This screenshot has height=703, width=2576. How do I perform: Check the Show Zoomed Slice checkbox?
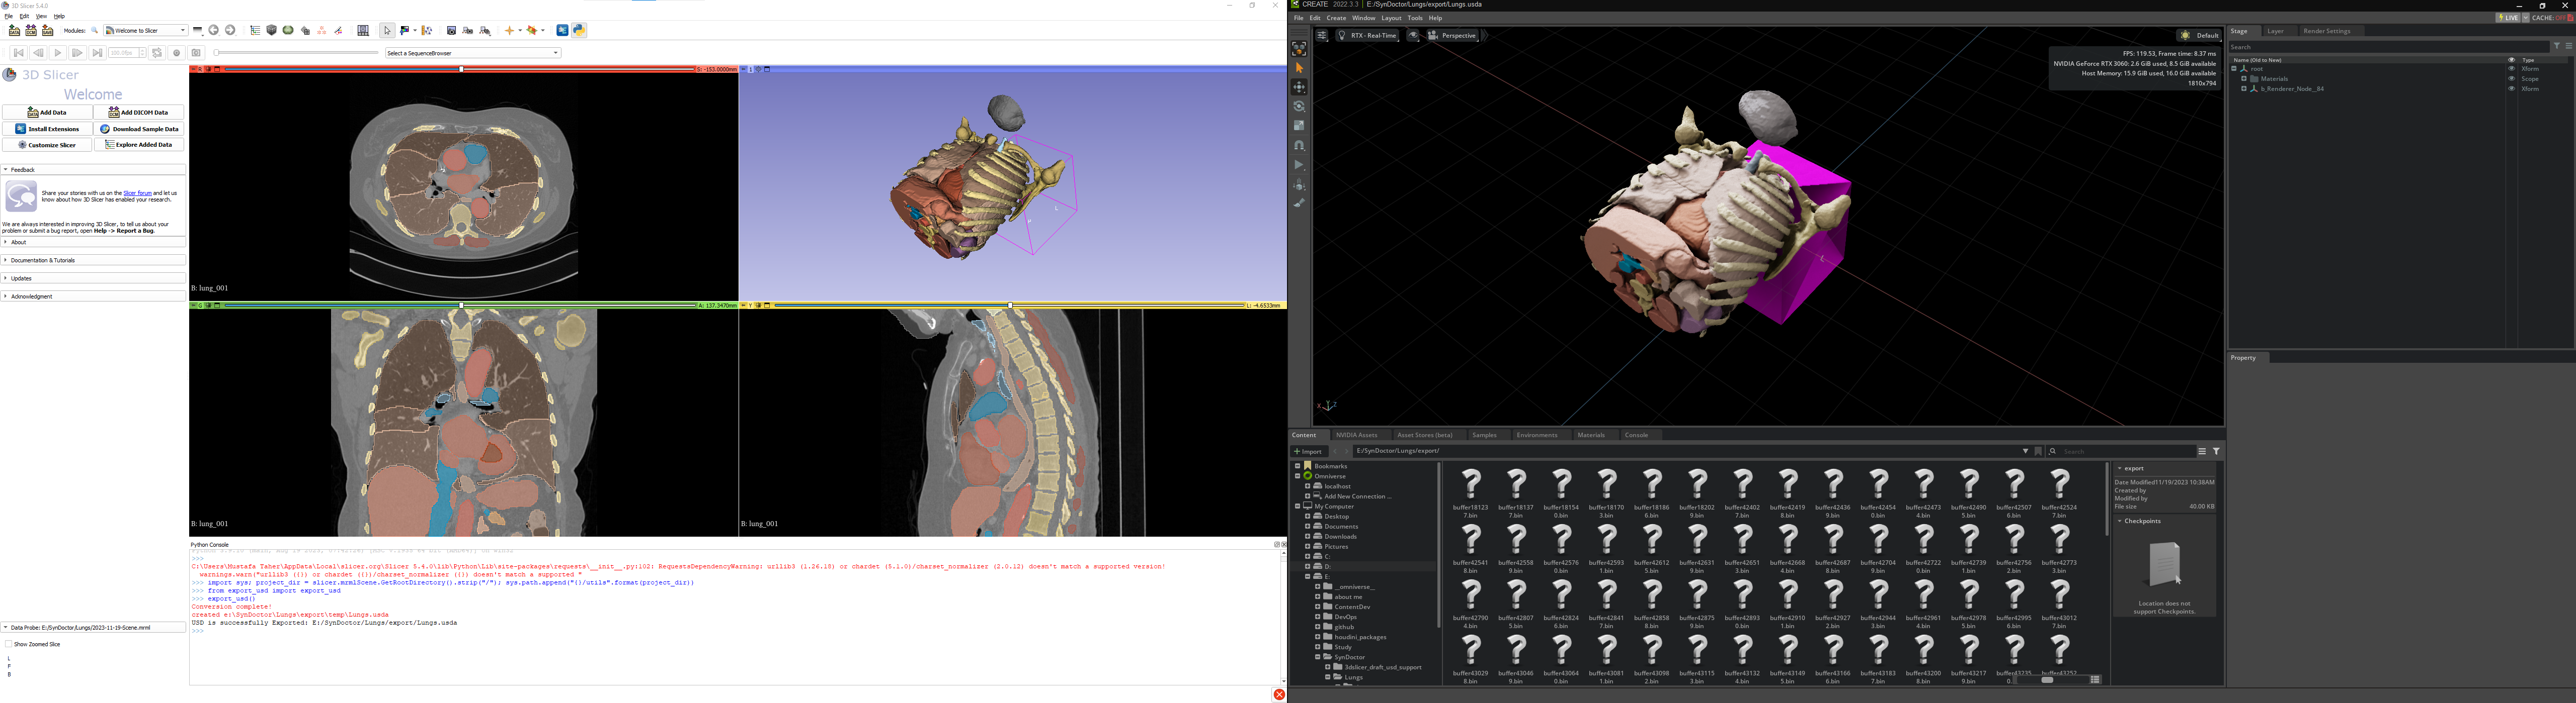(9, 644)
